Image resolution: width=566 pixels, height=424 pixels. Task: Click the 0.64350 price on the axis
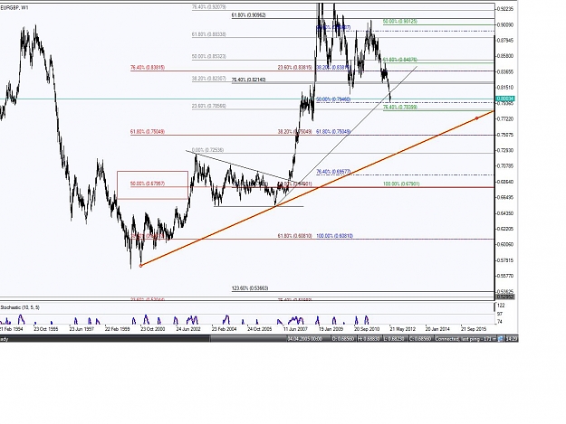coord(505,213)
